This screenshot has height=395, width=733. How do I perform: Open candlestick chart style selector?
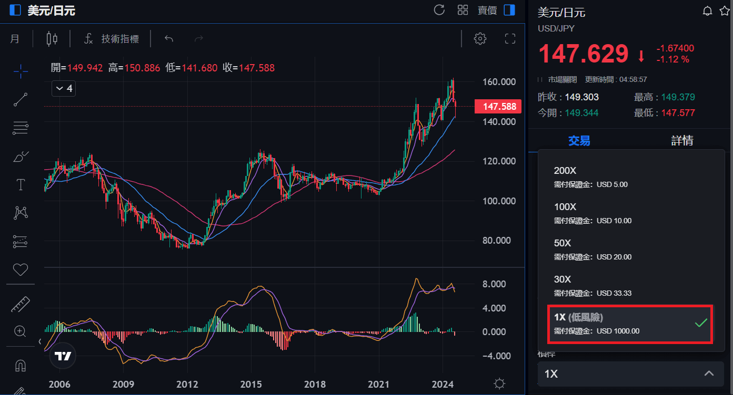tap(52, 38)
